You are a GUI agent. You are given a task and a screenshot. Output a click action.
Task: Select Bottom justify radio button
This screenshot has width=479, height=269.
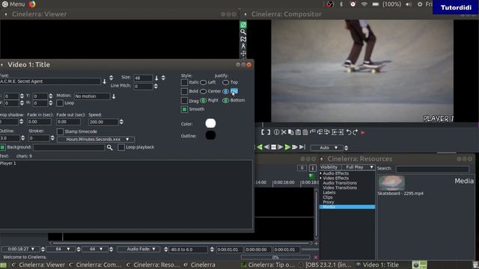[x=225, y=100]
